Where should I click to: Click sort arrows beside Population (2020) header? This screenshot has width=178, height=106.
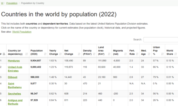pyautogui.click(x=45, y=54)
